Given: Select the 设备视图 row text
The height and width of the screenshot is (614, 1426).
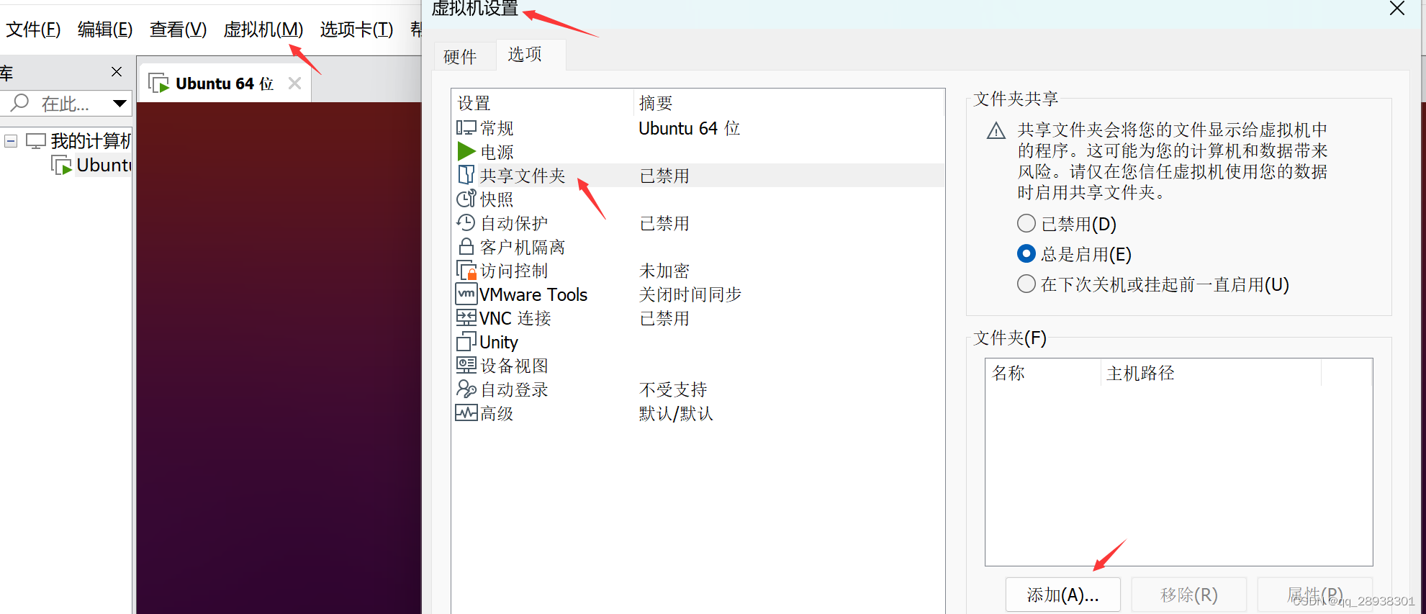Looking at the screenshot, I should (514, 366).
